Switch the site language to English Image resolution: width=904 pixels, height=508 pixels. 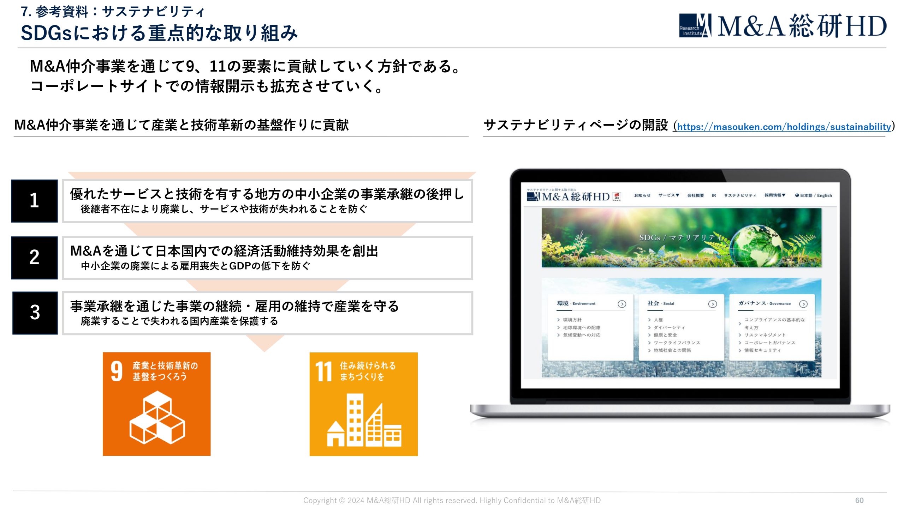coord(825,195)
